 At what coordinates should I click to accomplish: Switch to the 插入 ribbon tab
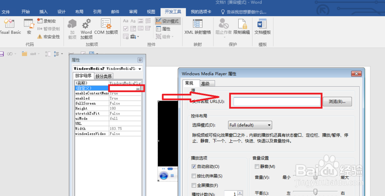pyautogui.click(x=44, y=12)
